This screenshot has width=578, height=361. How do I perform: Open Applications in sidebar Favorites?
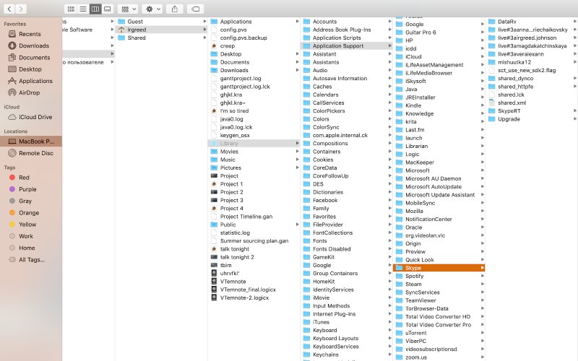[35, 81]
